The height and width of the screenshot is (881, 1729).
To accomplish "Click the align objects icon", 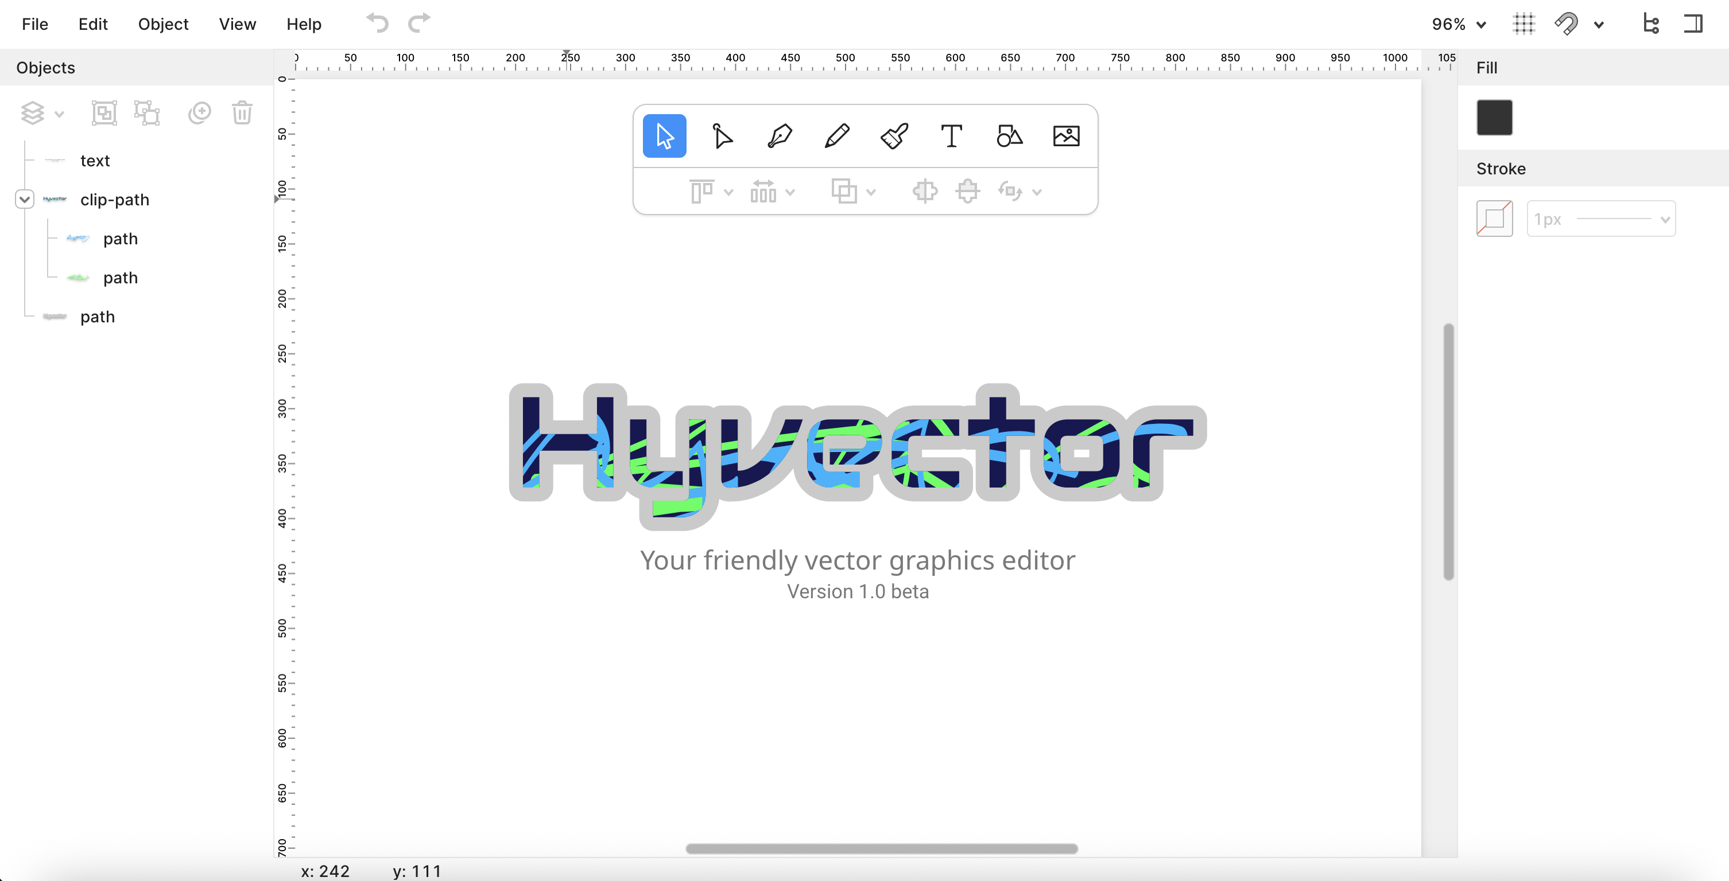I will (x=701, y=192).
